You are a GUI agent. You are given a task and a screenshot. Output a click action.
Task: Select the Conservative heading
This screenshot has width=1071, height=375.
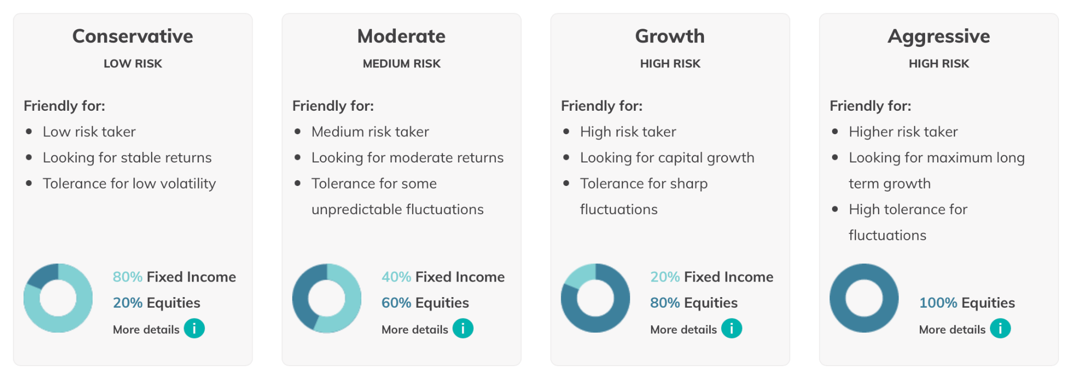click(x=133, y=36)
